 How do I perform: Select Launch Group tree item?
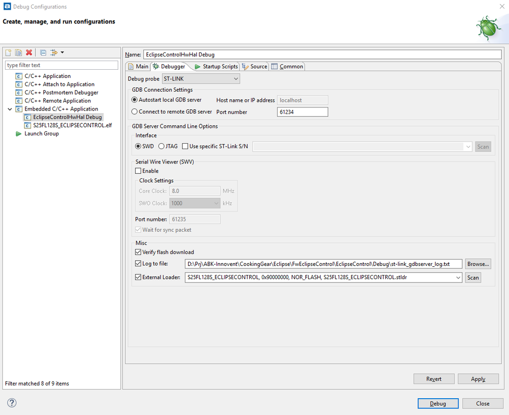click(x=42, y=134)
